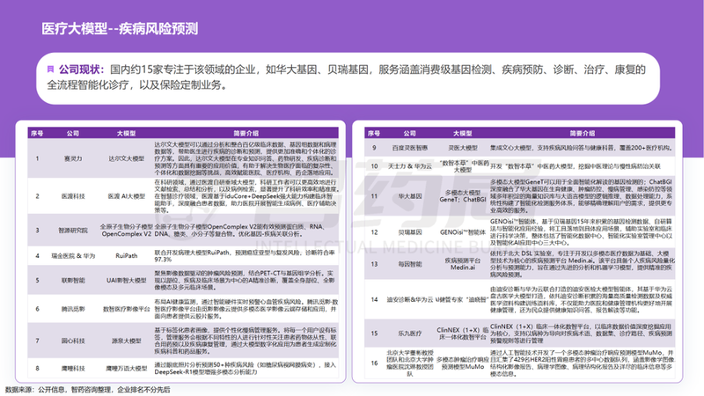Click row number 16 in 序号 column
Screen dimensions: 704x396
[374, 363]
